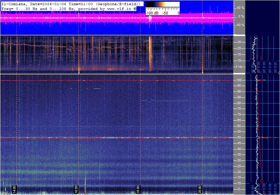280x195 pixels.
Task: Click the dB color scale gradient bar
Action: pyautogui.click(x=162, y=6)
